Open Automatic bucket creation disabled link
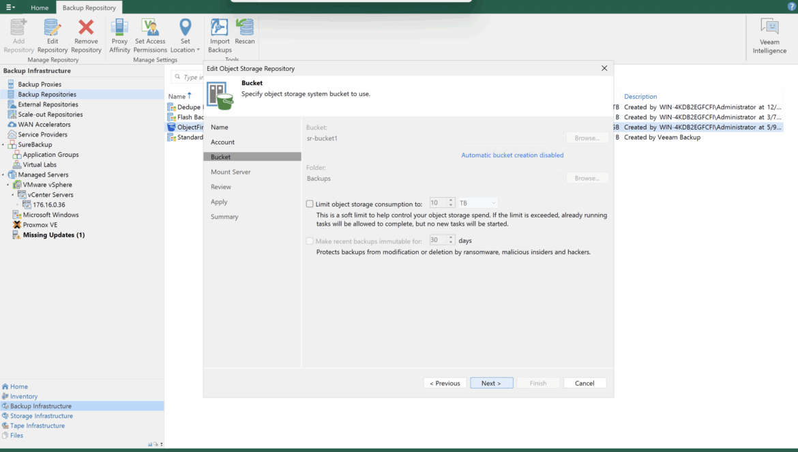The image size is (798, 452). (x=512, y=155)
